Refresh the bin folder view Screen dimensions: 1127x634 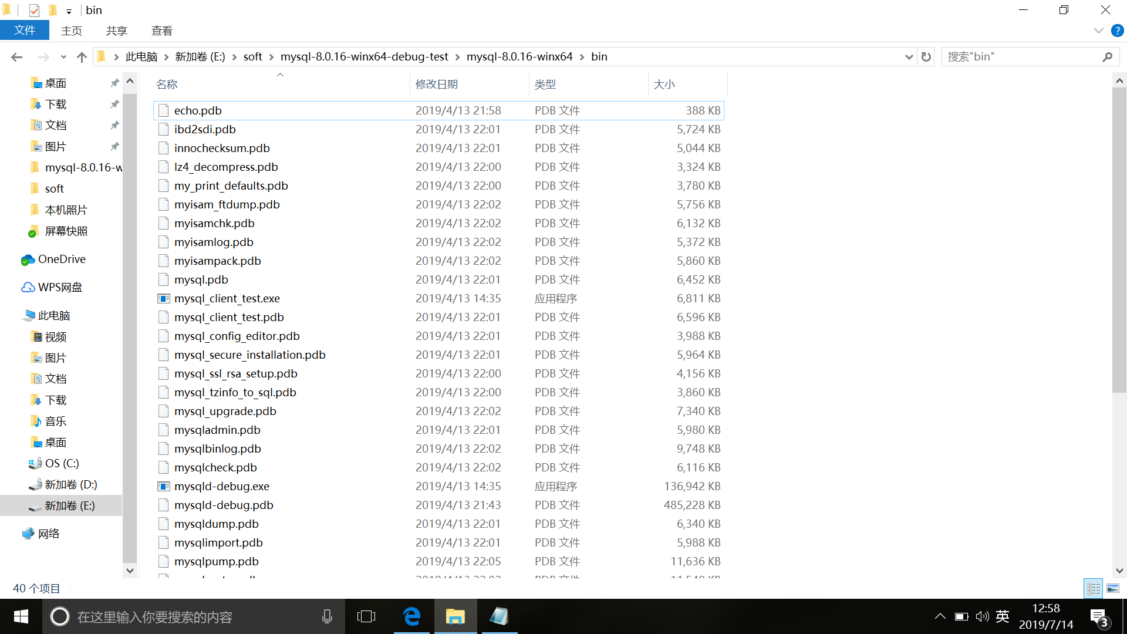point(926,57)
